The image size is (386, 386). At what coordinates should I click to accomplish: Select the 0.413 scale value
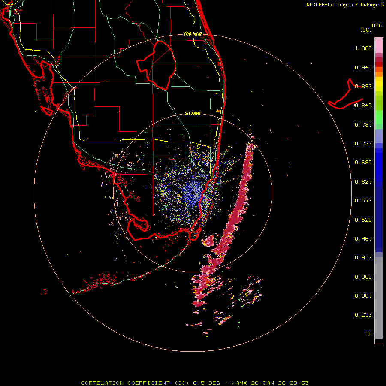click(363, 258)
